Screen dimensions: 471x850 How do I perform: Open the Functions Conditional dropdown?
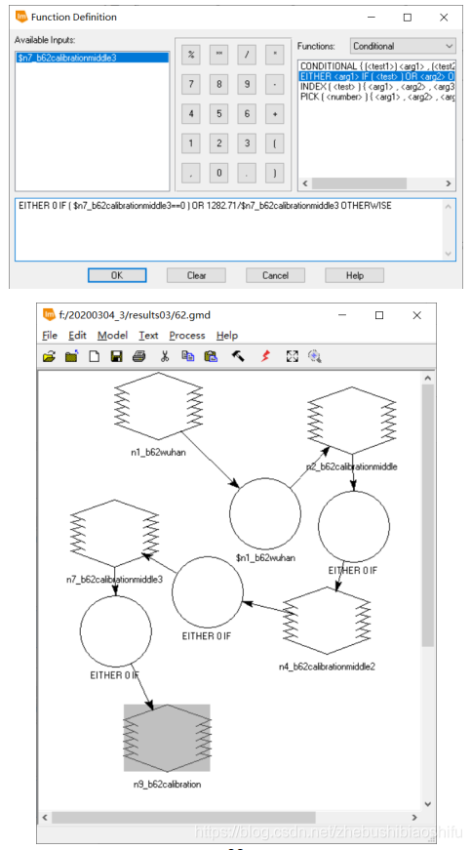tap(403, 46)
